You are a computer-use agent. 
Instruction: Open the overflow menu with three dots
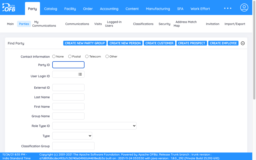pyautogui.click(x=227, y=8)
